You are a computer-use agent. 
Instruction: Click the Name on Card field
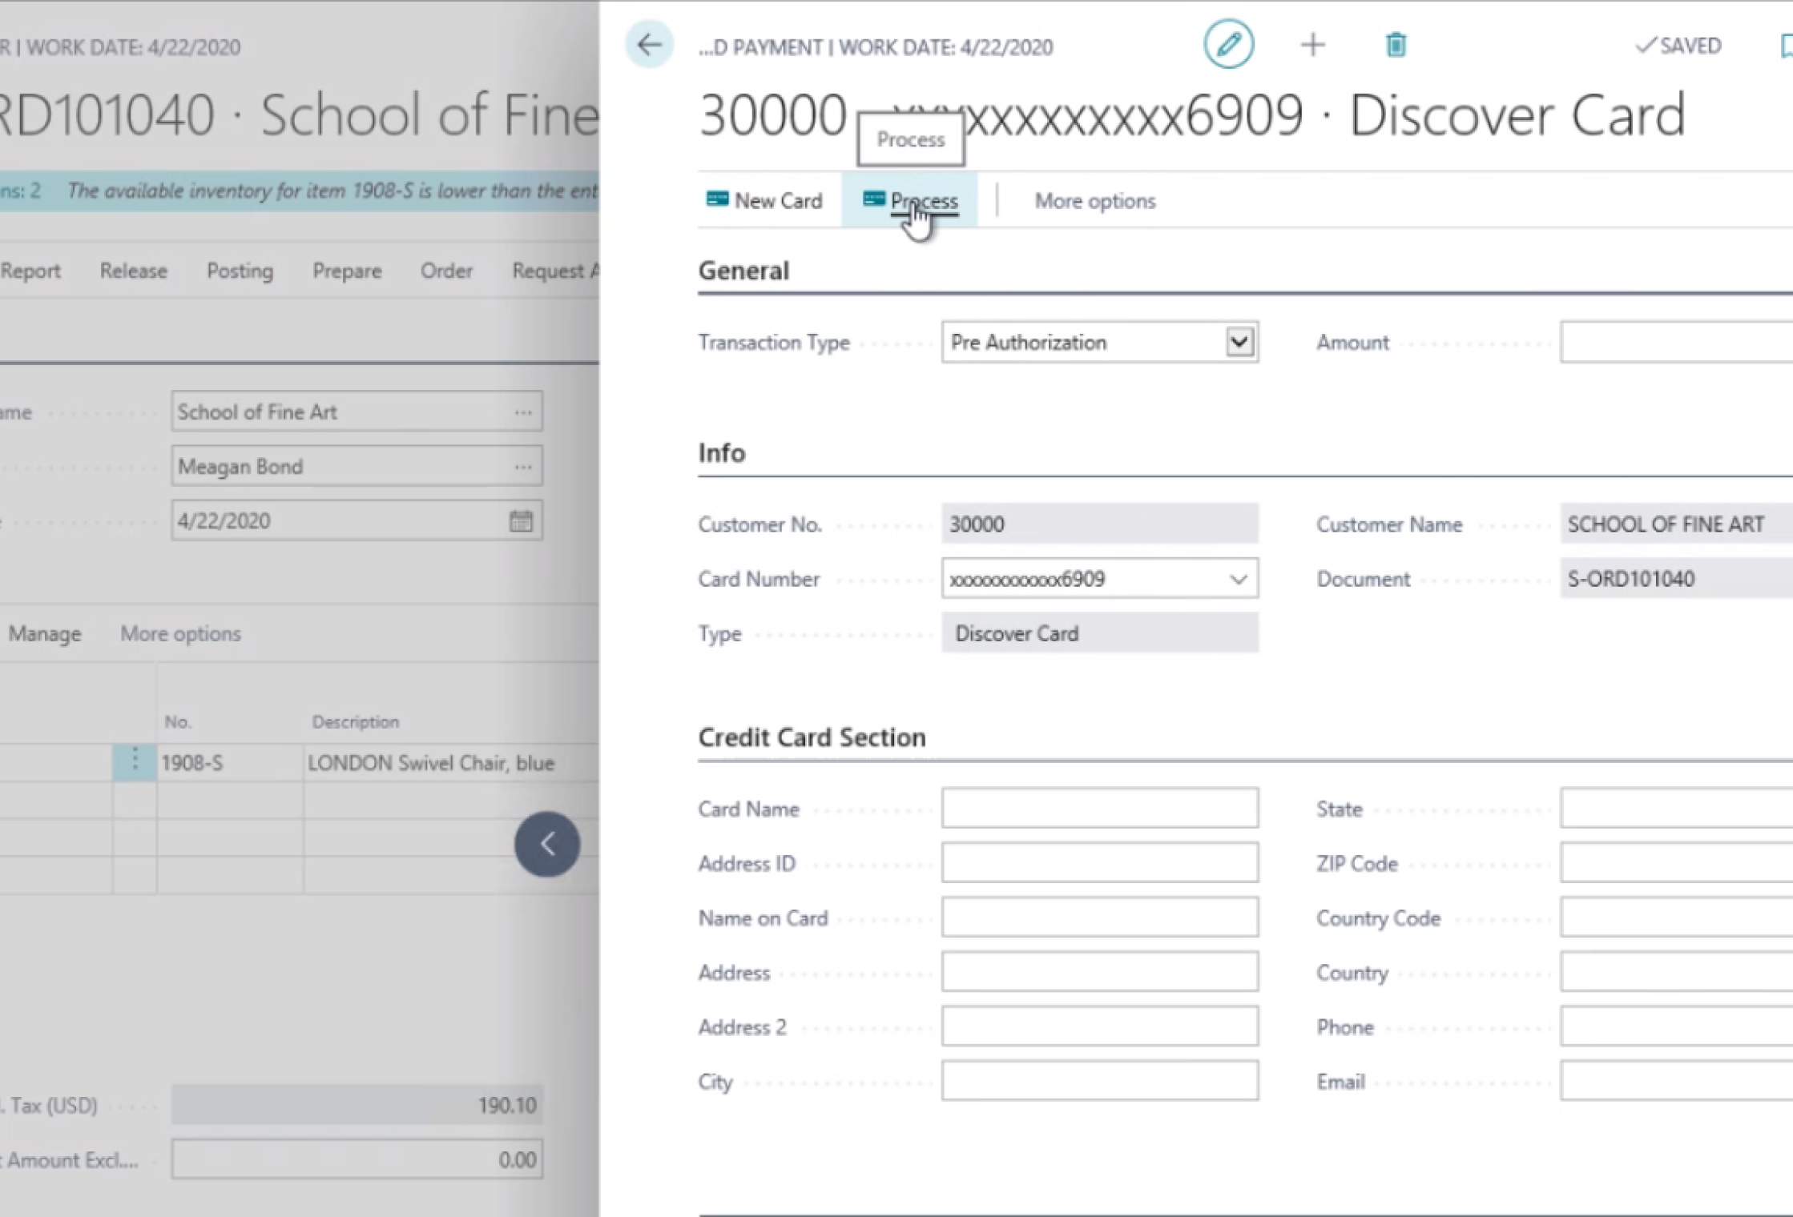[x=1100, y=917]
